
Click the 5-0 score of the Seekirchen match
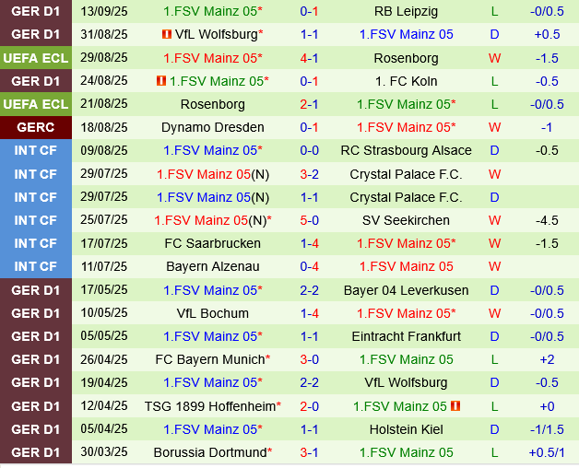click(x=310, y=220)
